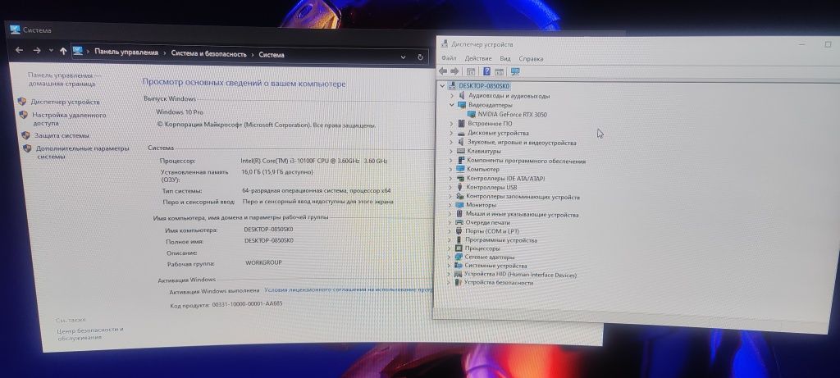Open the license agreement terms link

click(348, 289)
